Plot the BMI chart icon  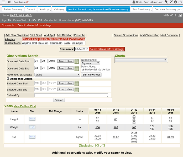click(32, 137)
